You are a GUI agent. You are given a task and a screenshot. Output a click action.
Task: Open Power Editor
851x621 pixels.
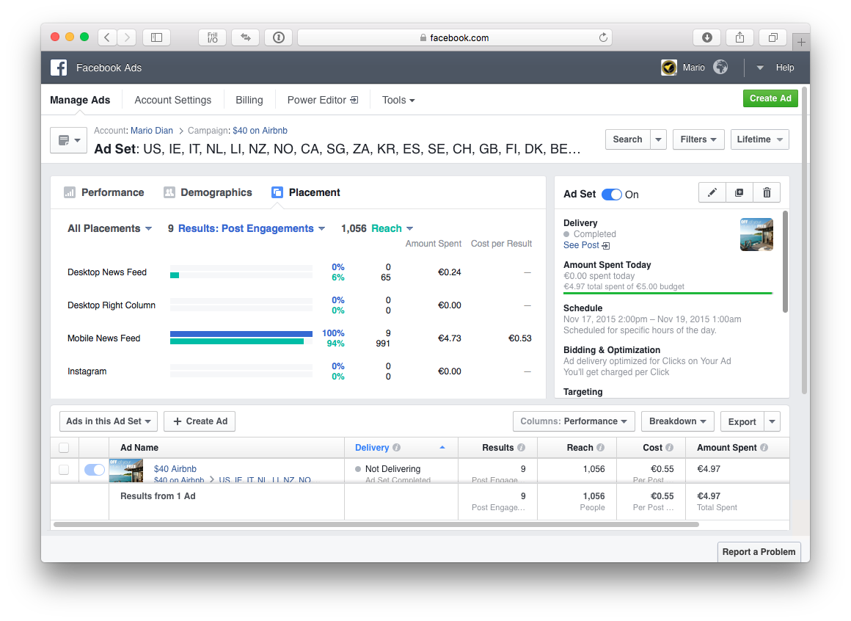pos(322,100)
